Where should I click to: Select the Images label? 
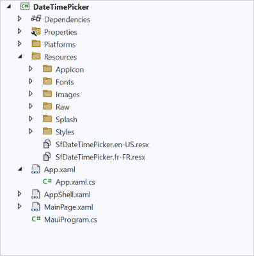[68, 95]
